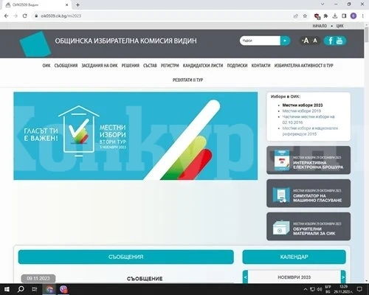The width and height of the screenshot is (369, 295).
Task: Click the browser back arrow
Action: [x=6, y=16]
